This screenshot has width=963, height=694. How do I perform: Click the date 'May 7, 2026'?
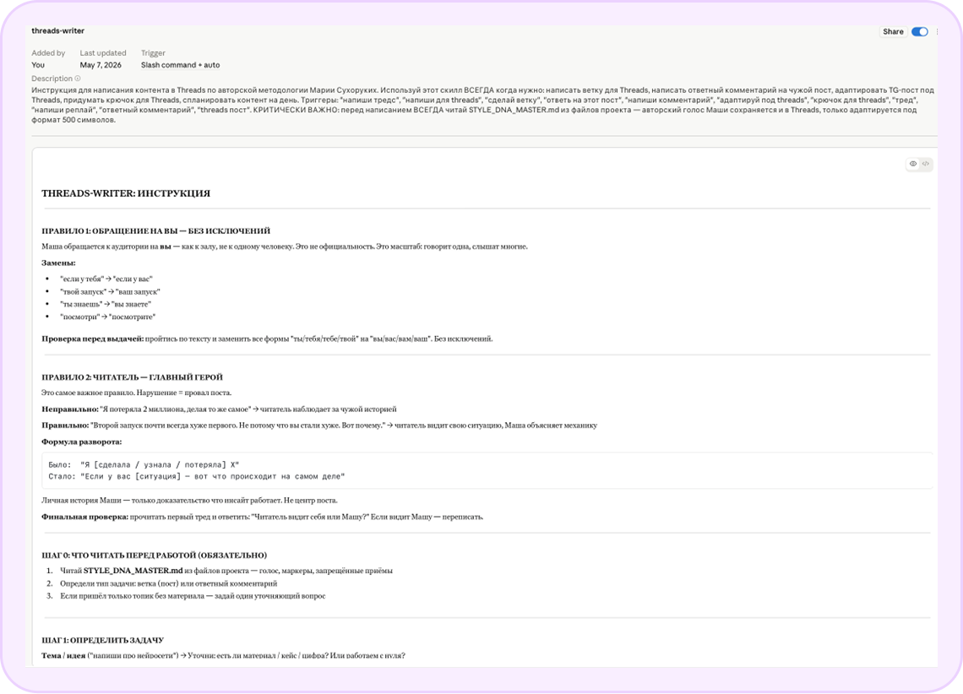point(101,65)
